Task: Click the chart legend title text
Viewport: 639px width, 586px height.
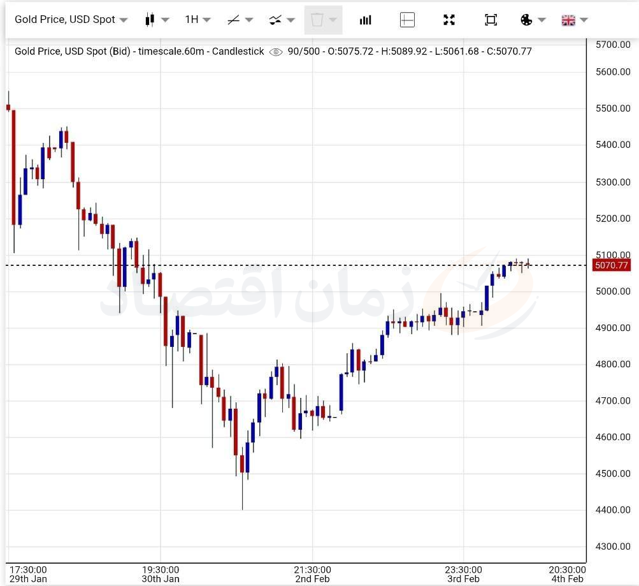Action: 139,51
